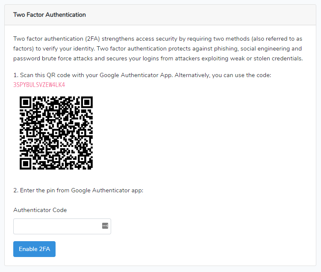Image resolution: width=321 pixels, height=272 pixels.
Task: Click the words brute force in description
Action: click(x=57, y=58)
